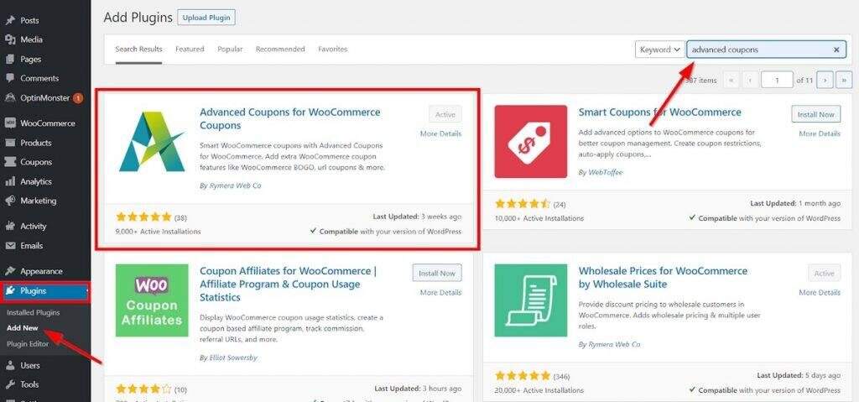Viewport: 859px width, 402px height.
Task: Click '9,000+ Active Installations' text
Action: click(159, 232)
